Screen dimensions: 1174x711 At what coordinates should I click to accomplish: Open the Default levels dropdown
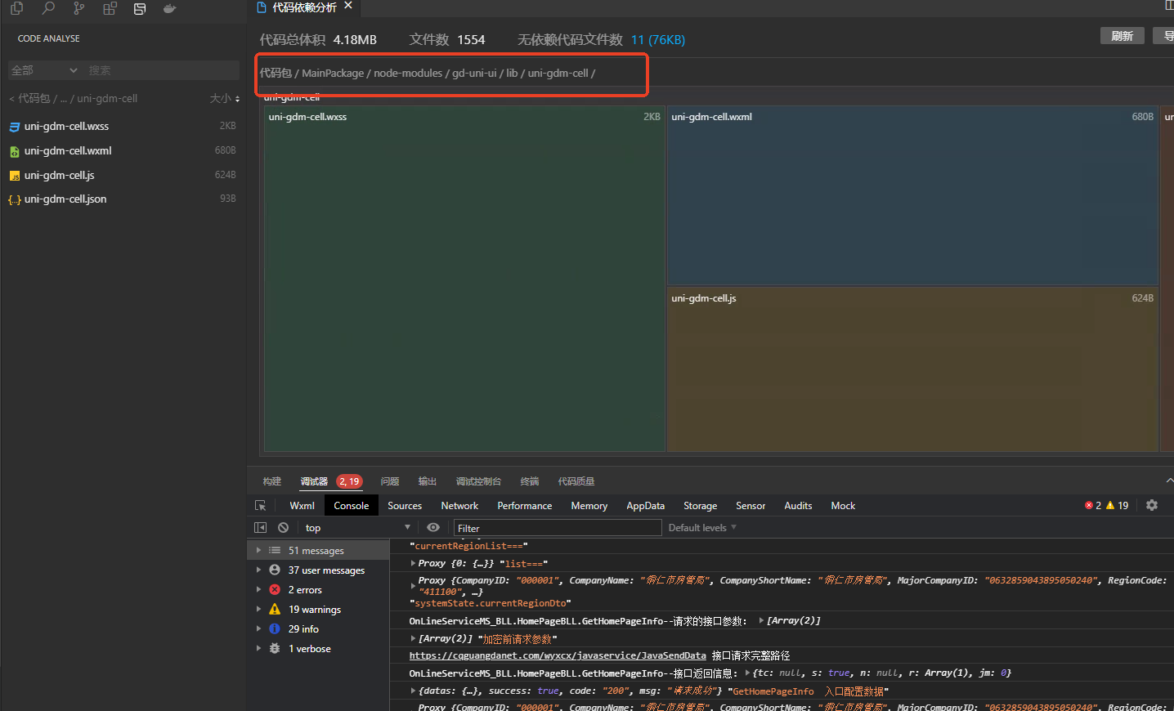(702, 528)
